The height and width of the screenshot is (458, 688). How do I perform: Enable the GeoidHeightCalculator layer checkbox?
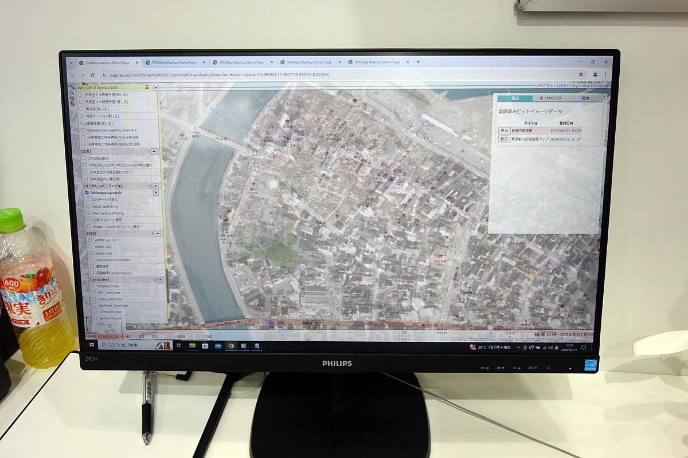coord(91,260)
